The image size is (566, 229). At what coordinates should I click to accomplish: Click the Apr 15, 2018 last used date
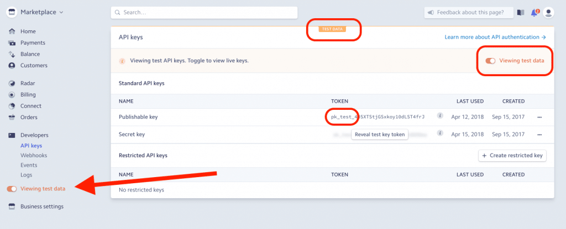(468, 135)
